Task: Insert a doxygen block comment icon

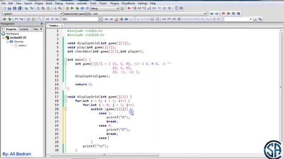Action: [16, 19]
